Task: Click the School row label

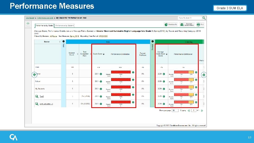Action: pyautogui.click(x=38, y=81)
